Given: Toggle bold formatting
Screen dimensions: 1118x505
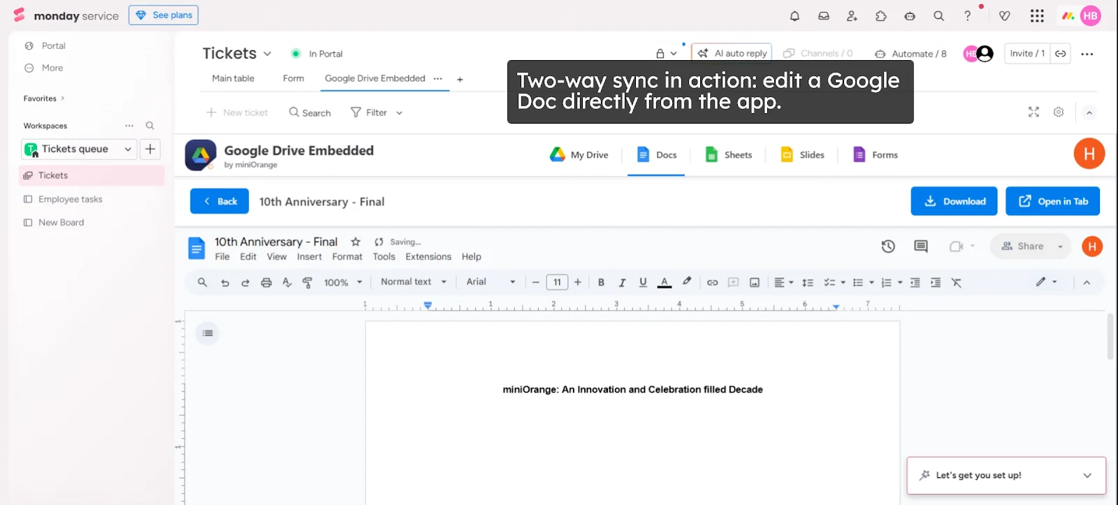Looking at the screenshot, I should tap(601, 283).
